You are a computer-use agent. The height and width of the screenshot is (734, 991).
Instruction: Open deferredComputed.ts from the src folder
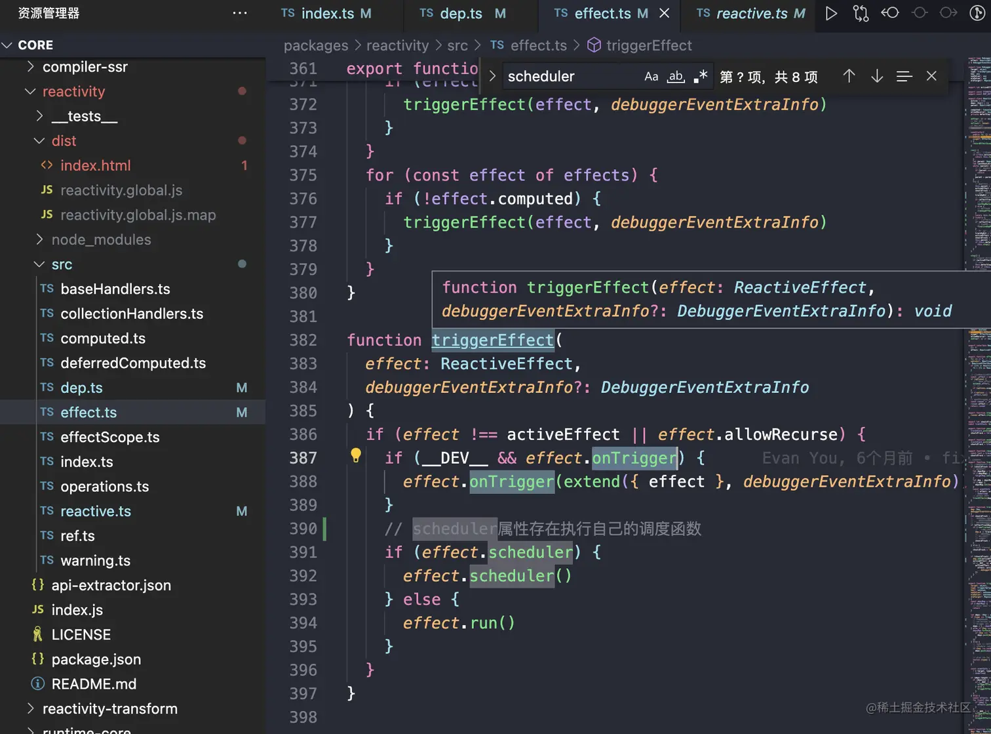(x=132, y=363)
